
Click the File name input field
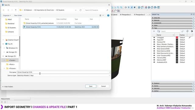(63, 72)
